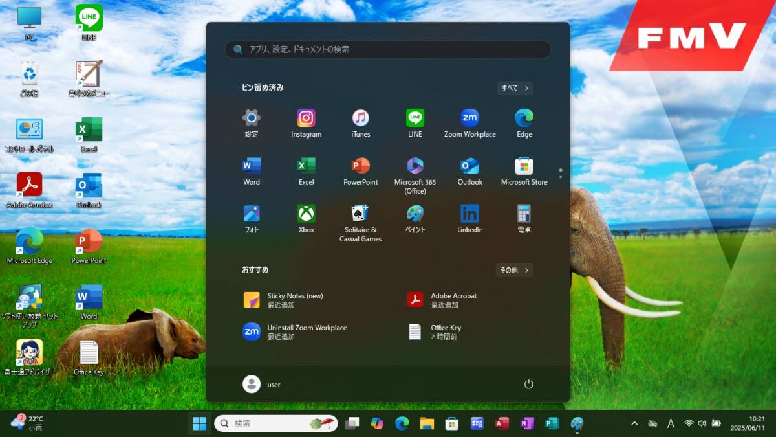Select the 楽々メニュー desktop shortcut beside ごみ箱
Viewport: 776px width, 437px height.
click(89, 79)
